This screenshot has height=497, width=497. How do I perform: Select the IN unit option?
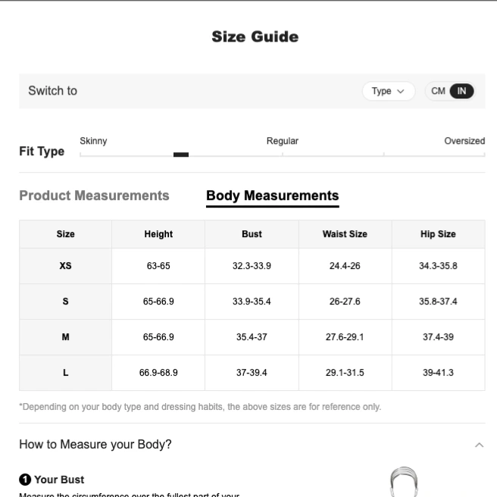tap(461, 91)
